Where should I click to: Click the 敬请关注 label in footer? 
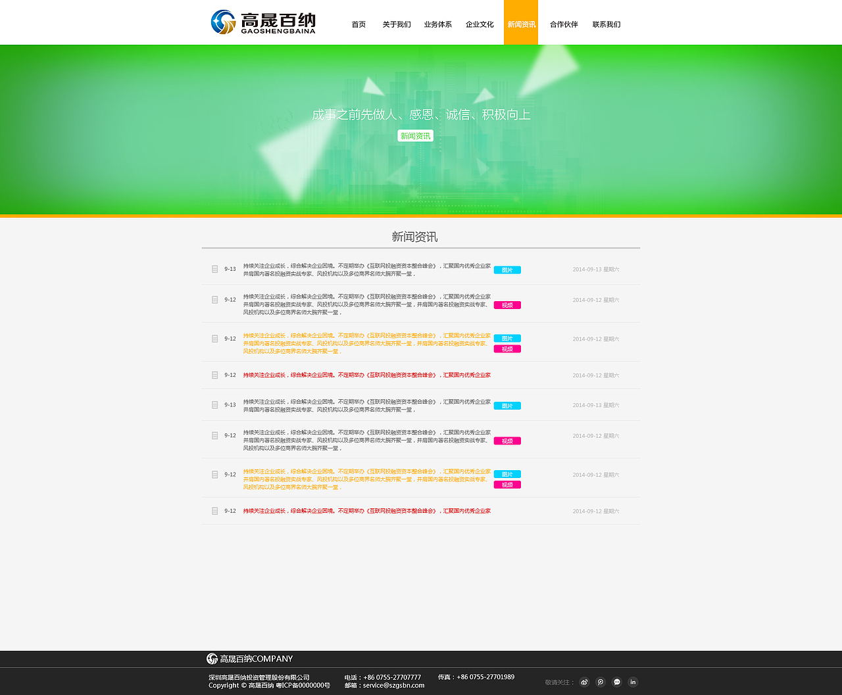[x=559, y=683]
